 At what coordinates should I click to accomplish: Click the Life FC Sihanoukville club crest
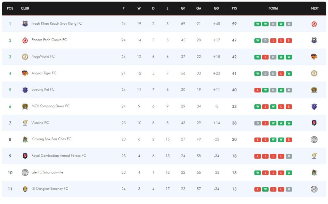click(x=25, y=172)
